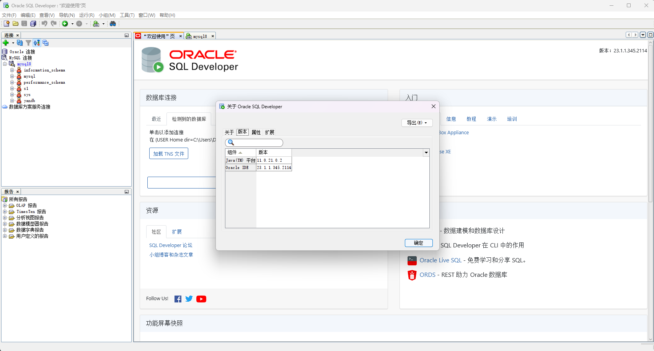The image size is (654, 351).
Task: Refresh connections with the blue arrows icon
Action: (20, 43)
